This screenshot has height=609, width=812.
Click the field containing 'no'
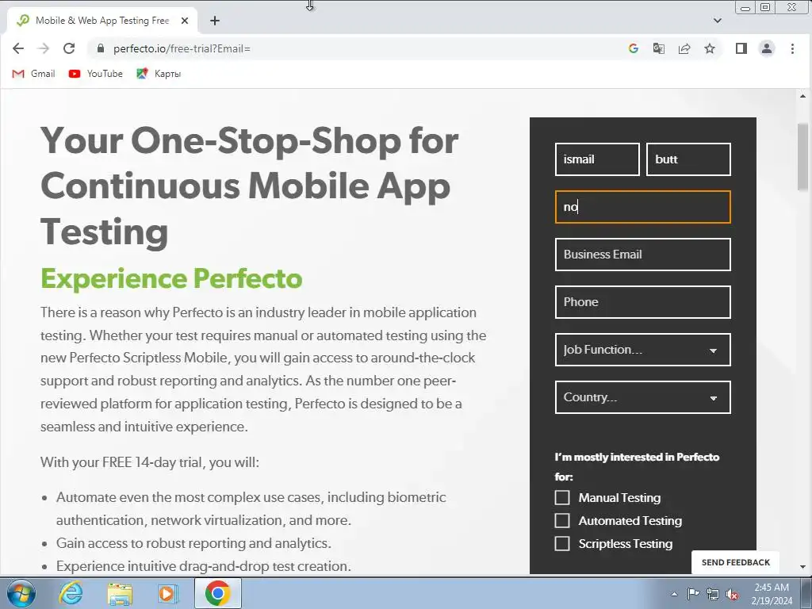[x=642, y=207]
